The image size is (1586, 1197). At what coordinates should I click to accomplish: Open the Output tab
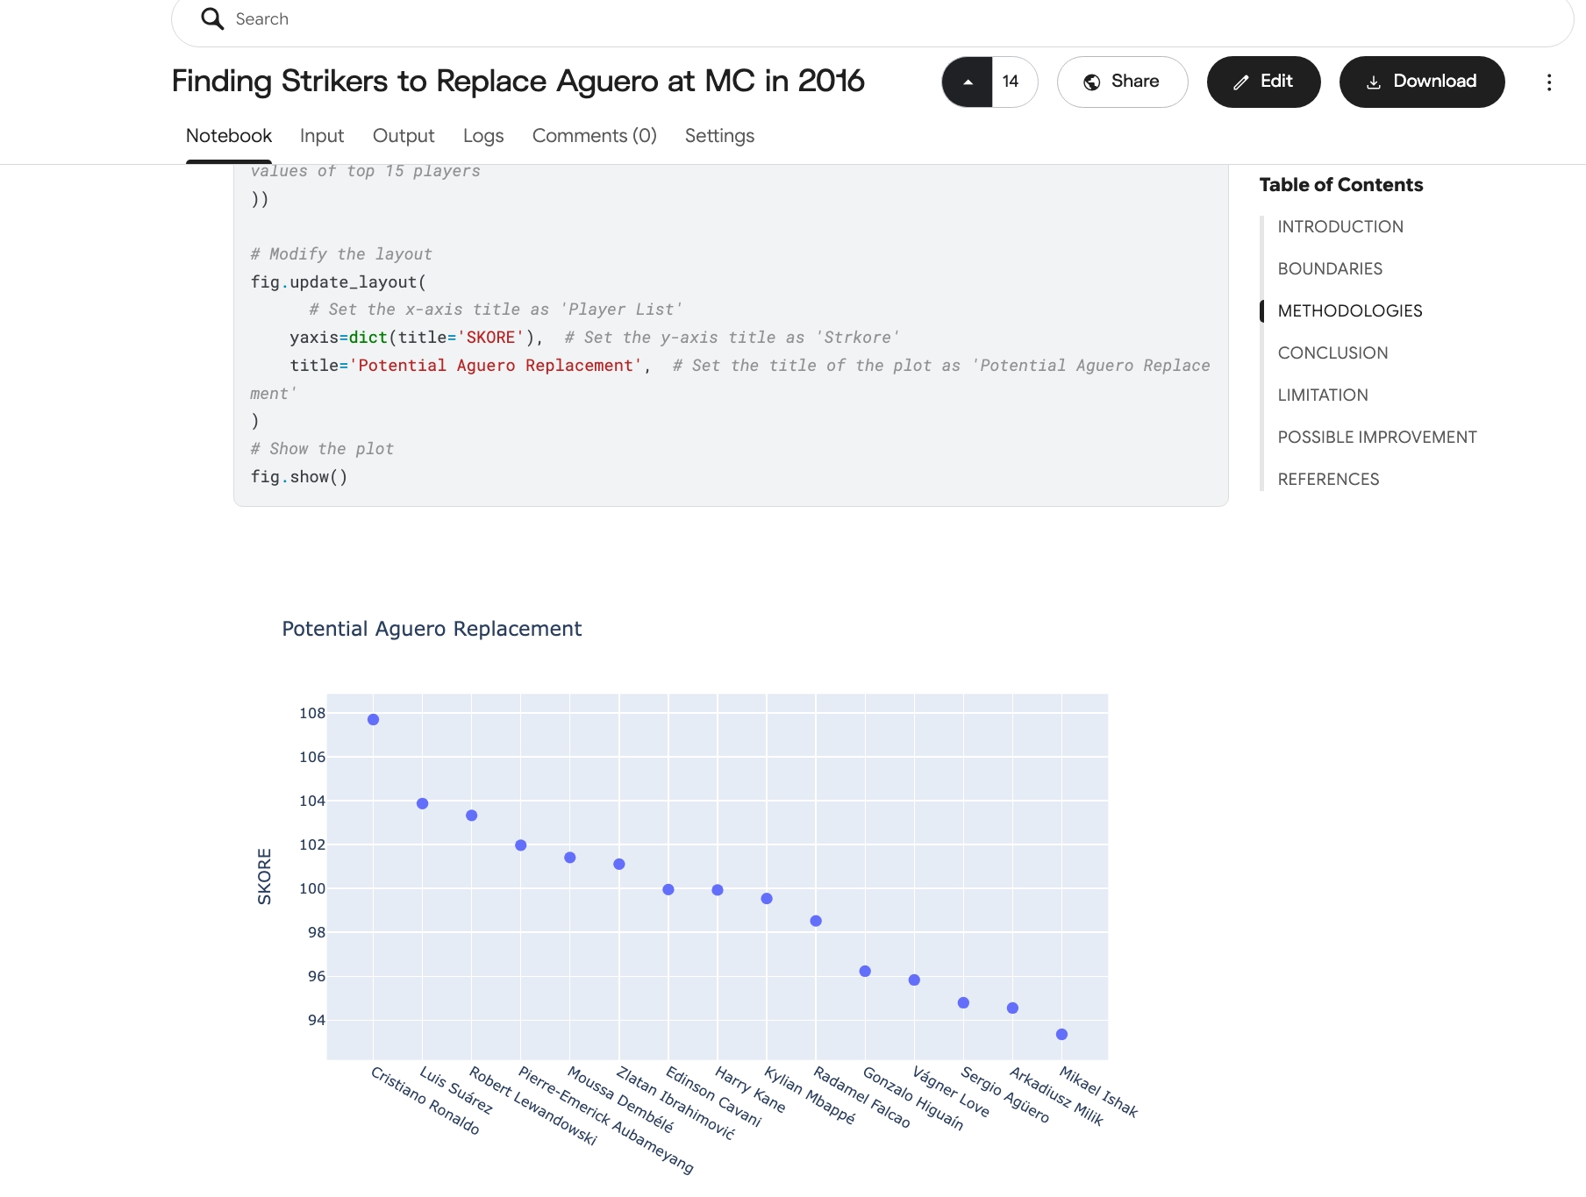click(404, 136)
